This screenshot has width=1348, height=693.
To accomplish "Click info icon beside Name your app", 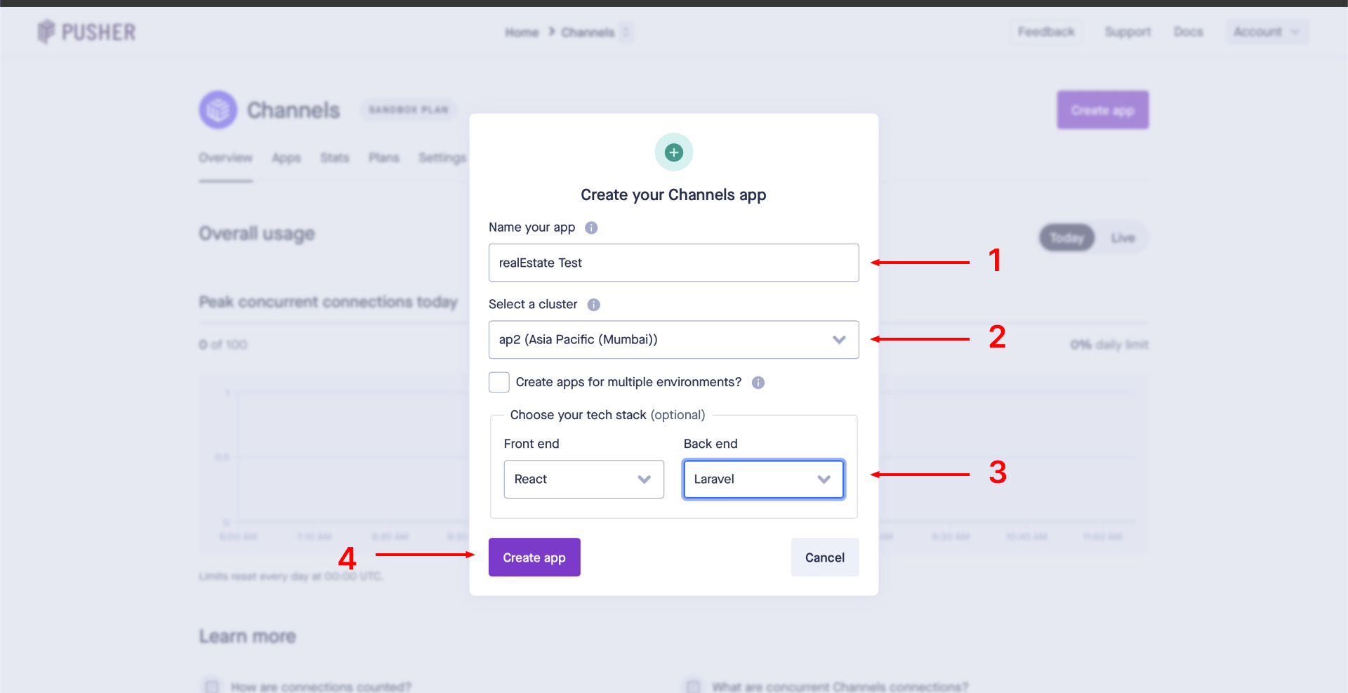I will [x=591, y=227].
